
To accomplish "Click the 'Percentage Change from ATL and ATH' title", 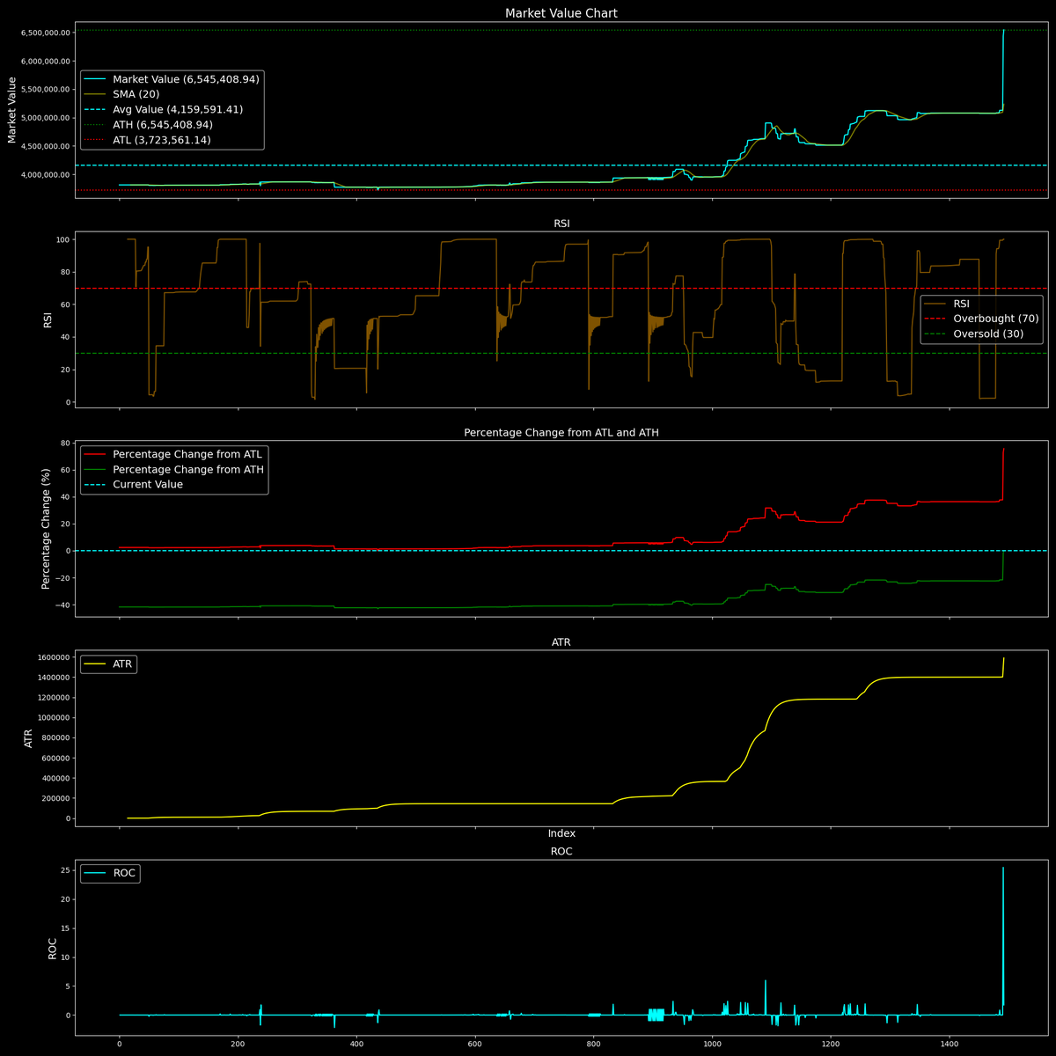I will coord(561,433).
